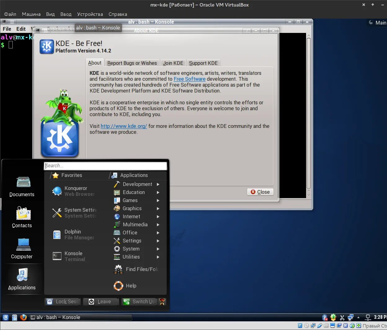Expand the Internet submenu arrow
The width and height of the screenshot is (387, 330).
coord(158,217)
